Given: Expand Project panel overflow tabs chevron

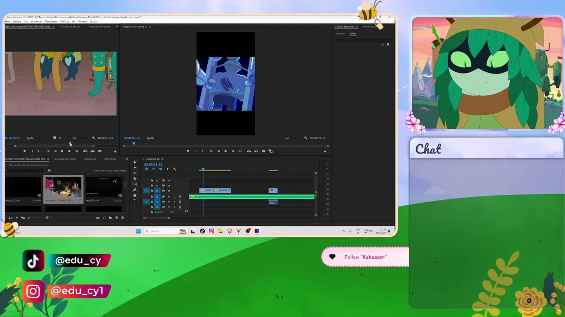Looking at the screenshot, I should 127,159.
